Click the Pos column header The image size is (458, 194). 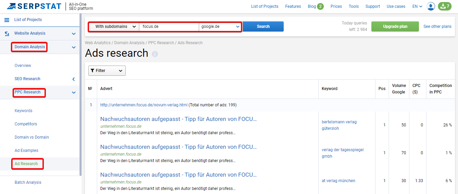[382, 89]
